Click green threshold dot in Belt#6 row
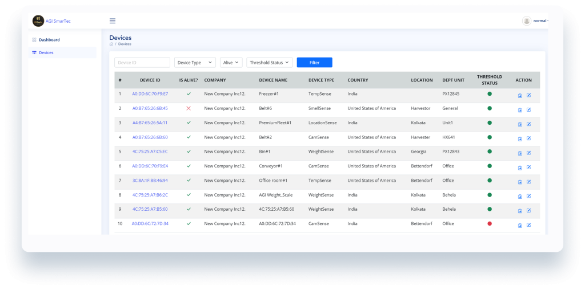 (x=490, y=108)
